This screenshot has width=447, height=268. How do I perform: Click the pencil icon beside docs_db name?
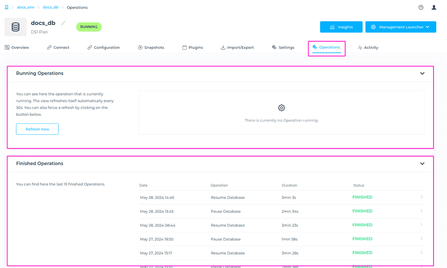point(63,23)
